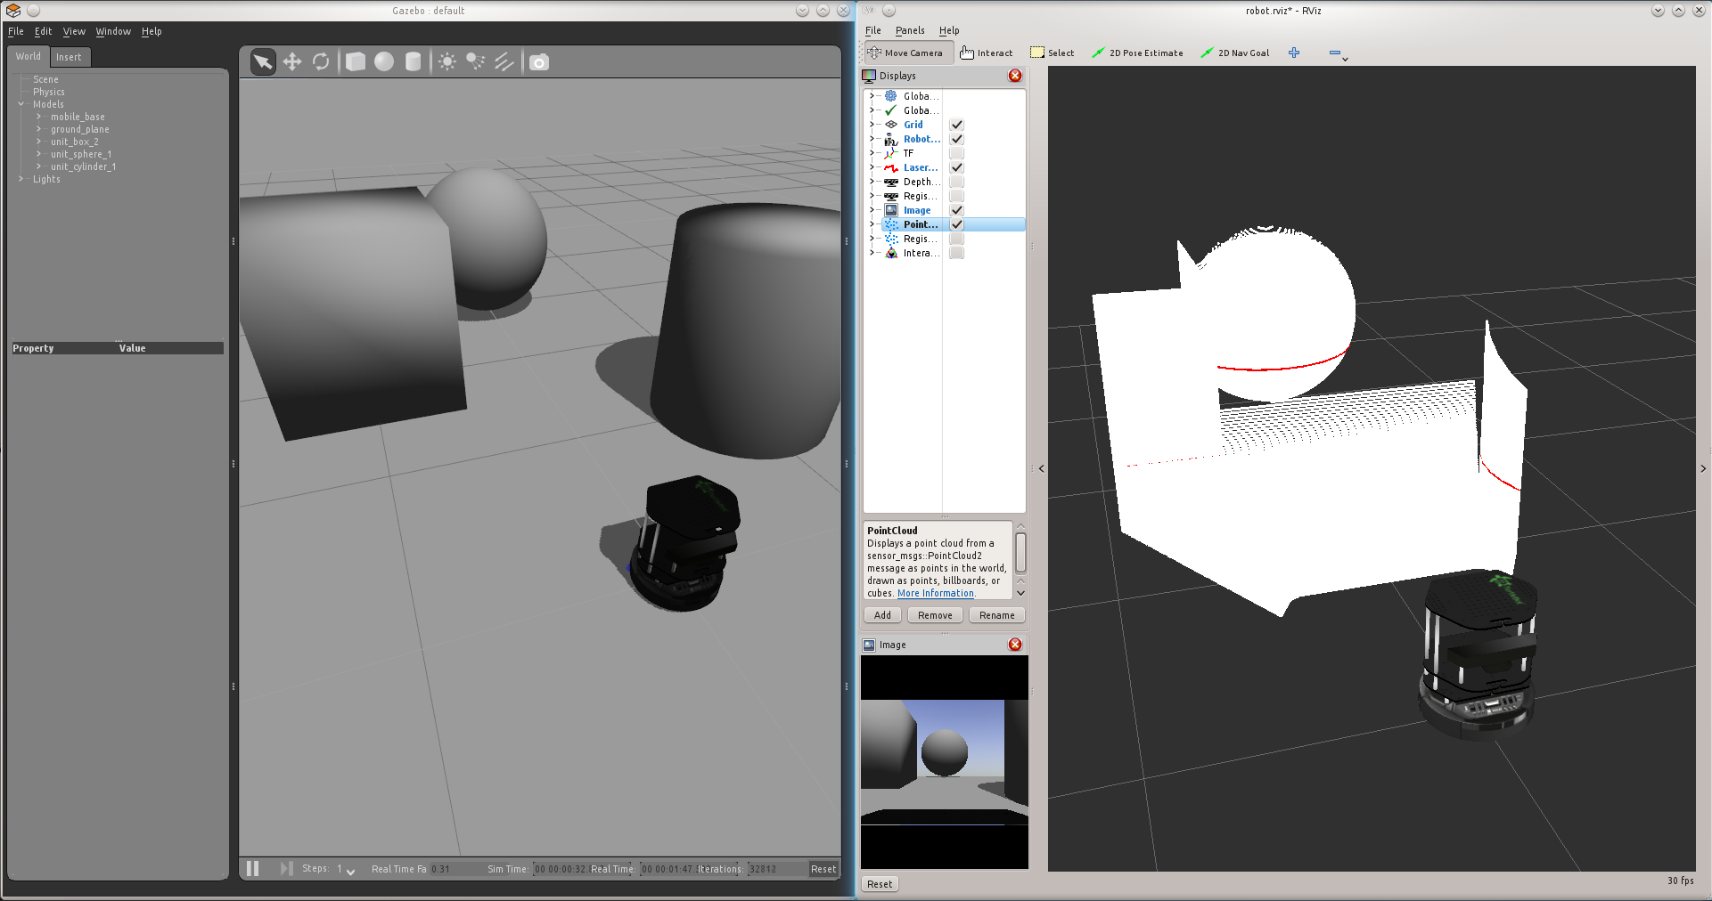1712x901 pixels.
Task: Insert a cylinder shape from toolbar
Action: [413, 61]
